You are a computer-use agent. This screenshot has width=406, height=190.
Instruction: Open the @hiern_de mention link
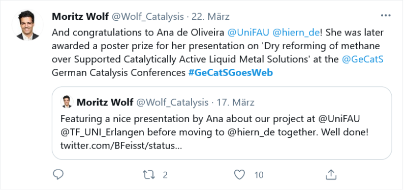point(295,33)
